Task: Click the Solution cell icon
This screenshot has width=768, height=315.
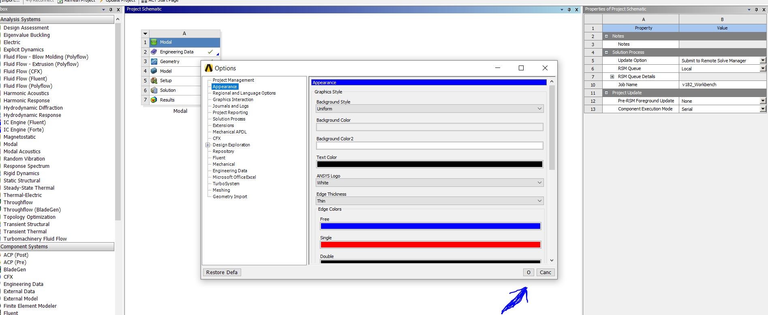Action: 154,90
